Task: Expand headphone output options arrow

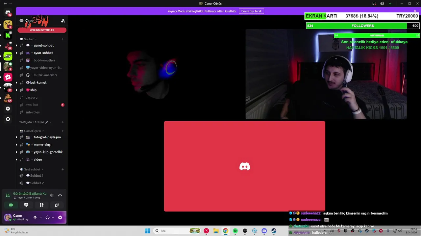Action: pos(53,217)
